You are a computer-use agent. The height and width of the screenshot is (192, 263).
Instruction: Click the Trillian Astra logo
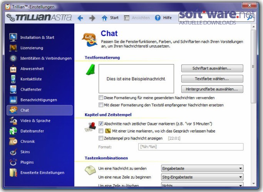[39, 18]
